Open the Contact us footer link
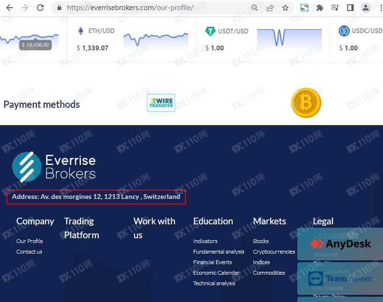The width and height of the screenshot is (383, 302). click(x=29, y=252)
